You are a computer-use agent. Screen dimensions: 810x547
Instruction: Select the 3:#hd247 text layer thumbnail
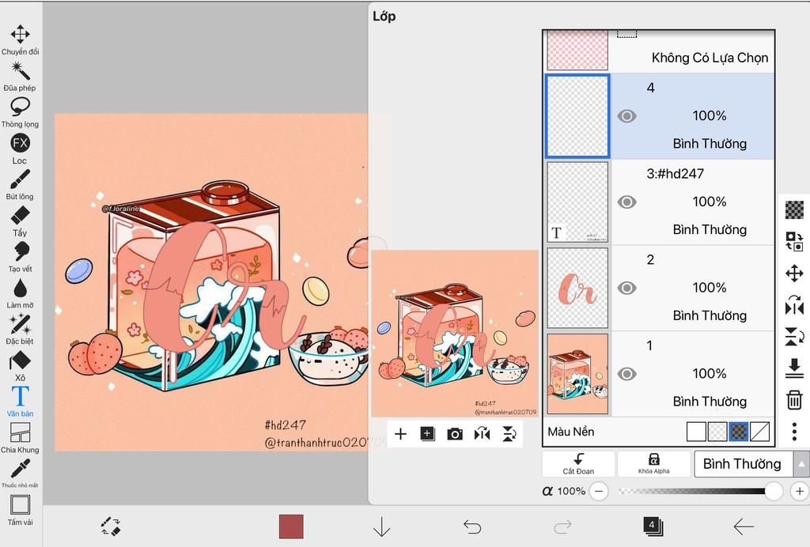tap(577, 202)
